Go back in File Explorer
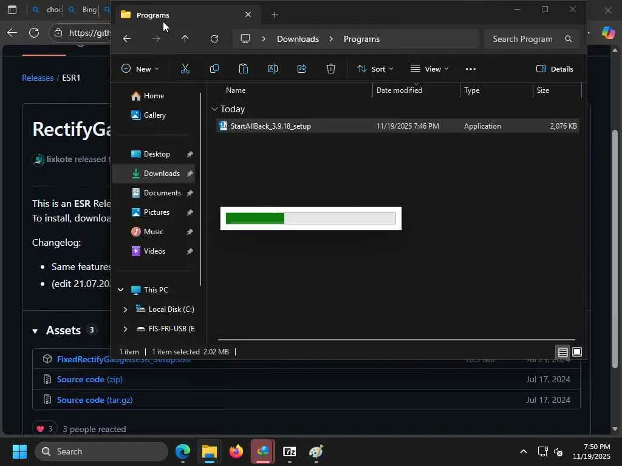The height and width of the screenshot is (466, 622). [126, 39]
